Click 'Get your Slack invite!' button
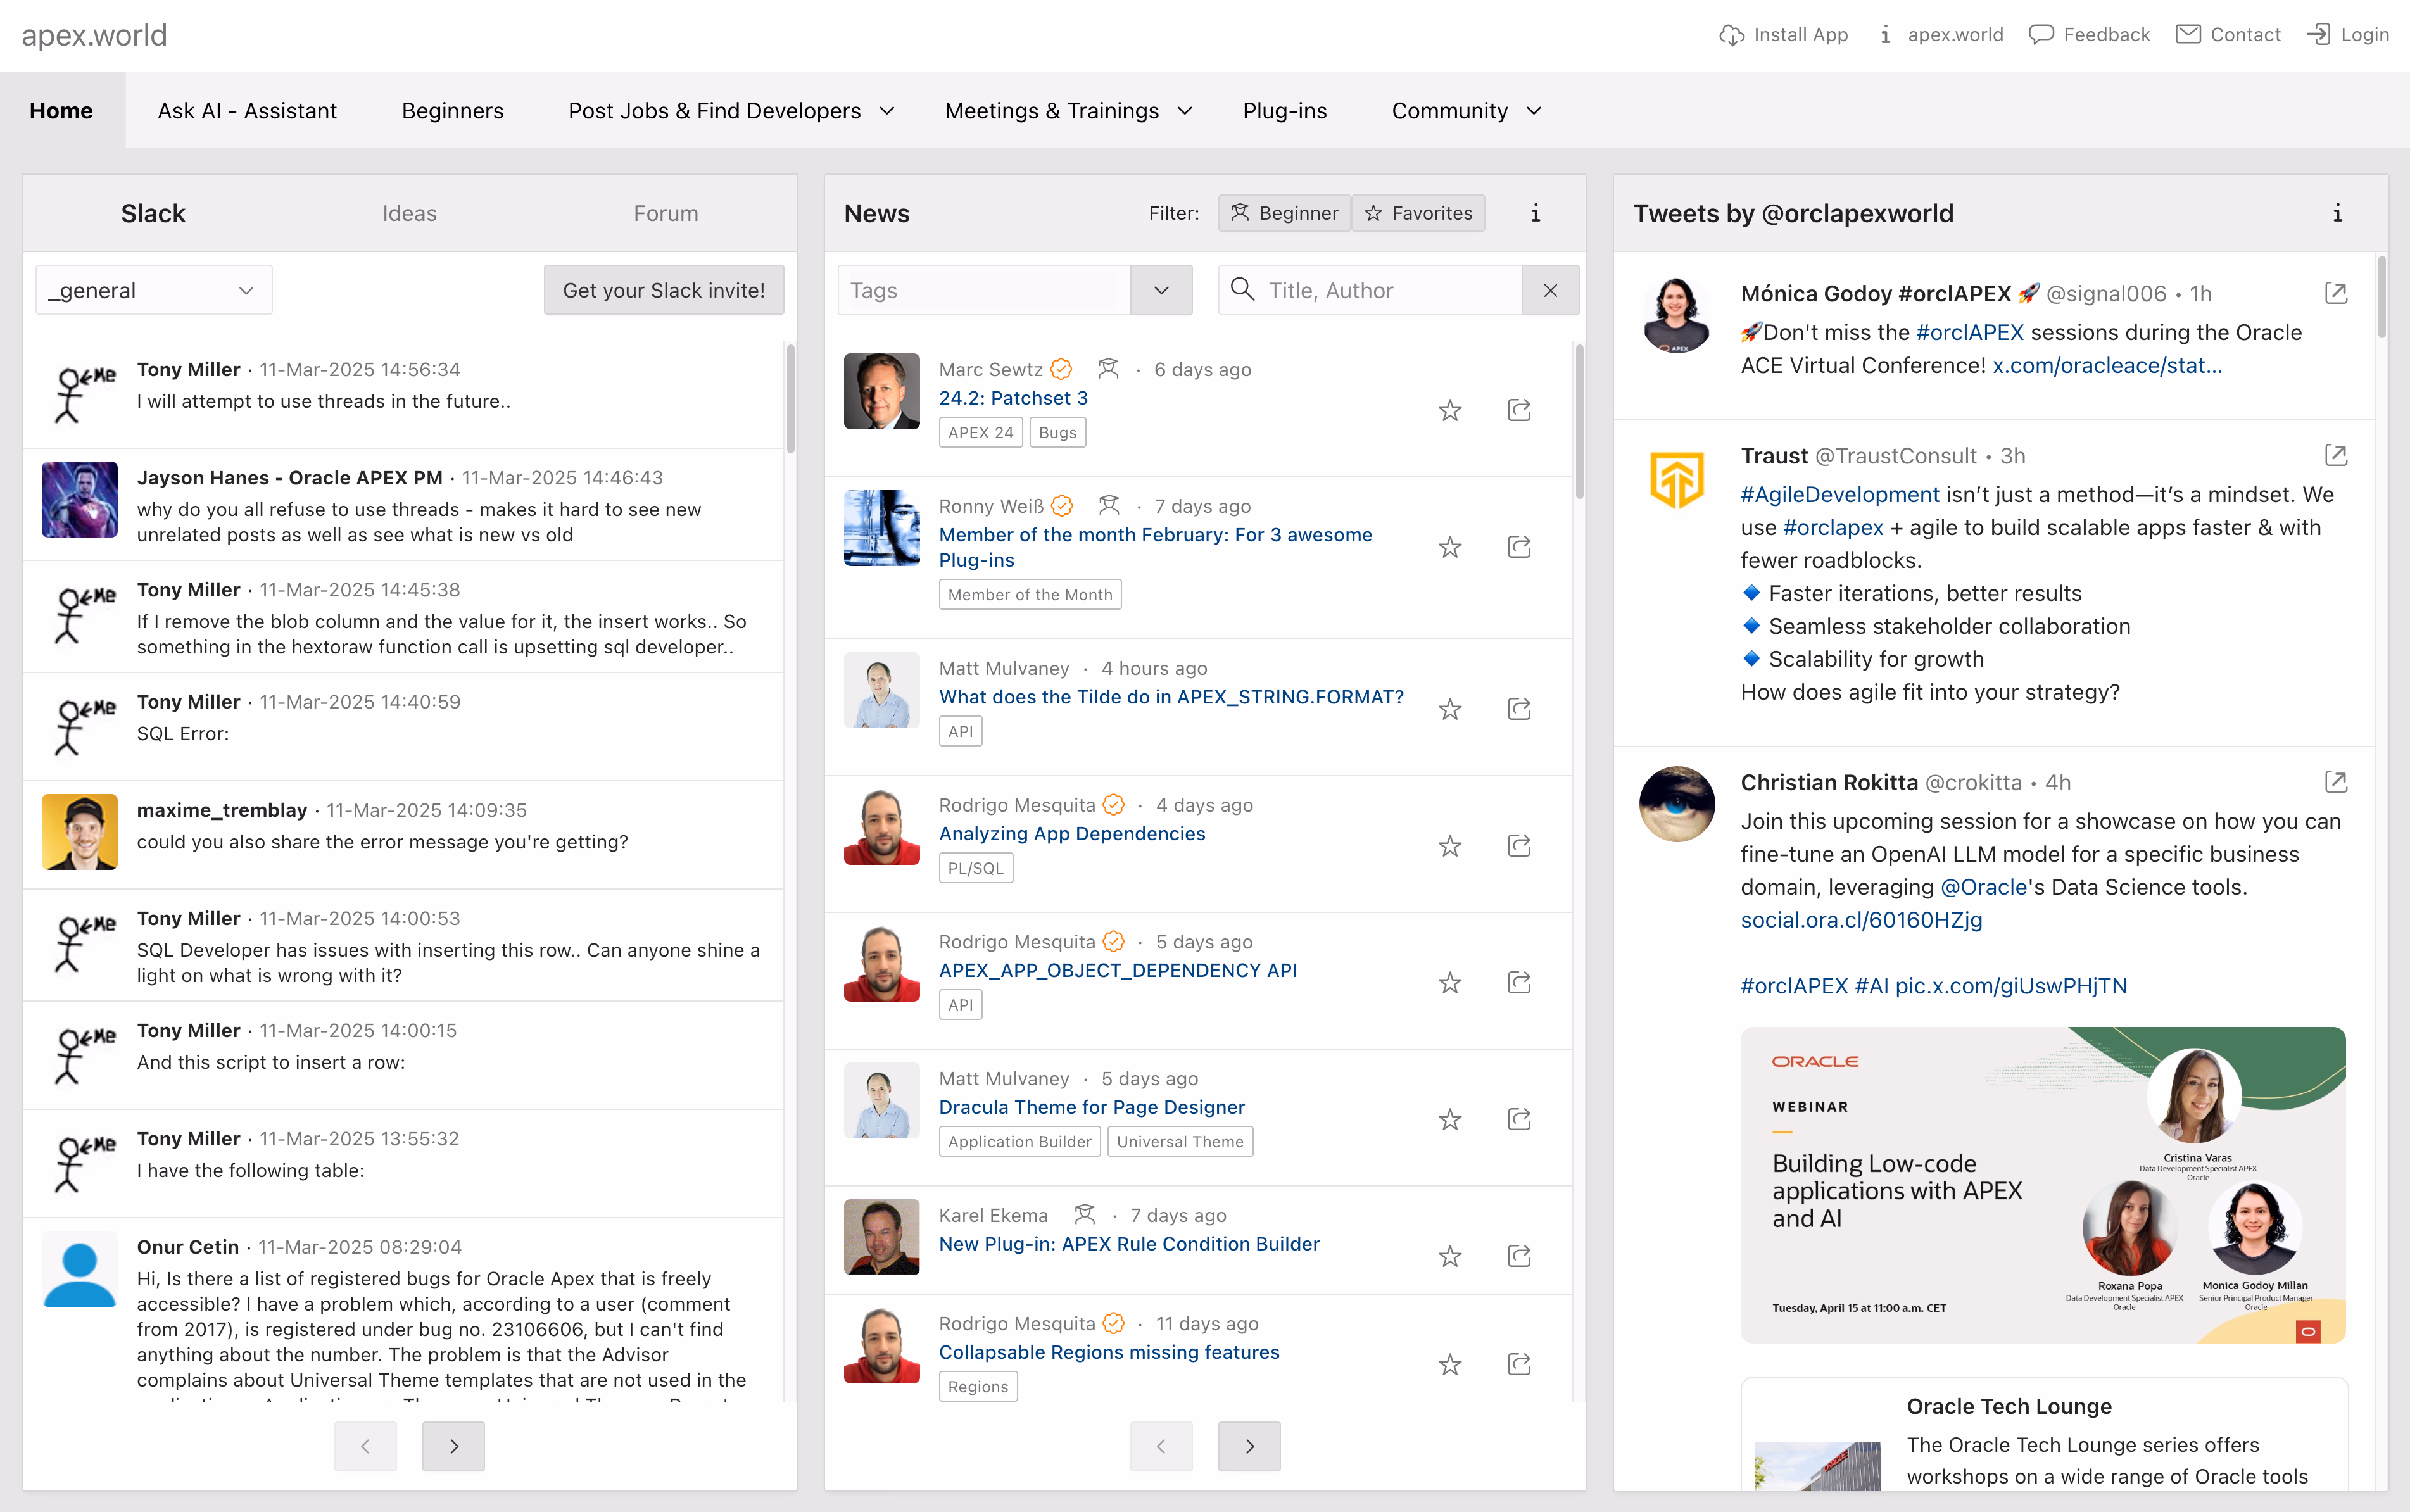2410x1512 pixels. pos(663,290)
